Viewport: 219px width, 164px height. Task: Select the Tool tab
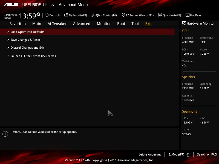(135, 24)
